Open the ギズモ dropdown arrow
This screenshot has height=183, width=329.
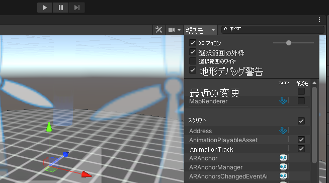[213, 30]
